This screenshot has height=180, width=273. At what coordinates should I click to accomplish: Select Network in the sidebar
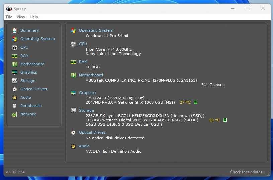pos(28,114)
